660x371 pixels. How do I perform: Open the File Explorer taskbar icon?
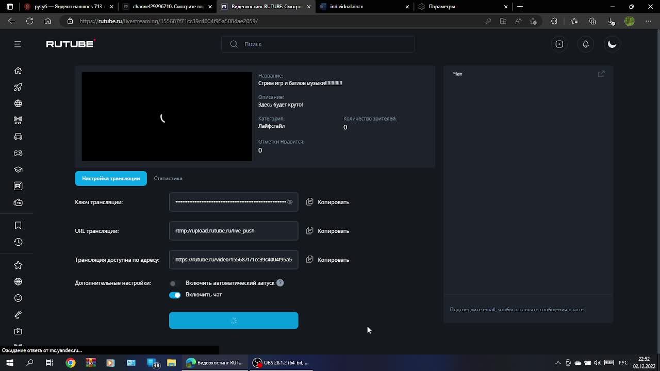click(171, 363)
